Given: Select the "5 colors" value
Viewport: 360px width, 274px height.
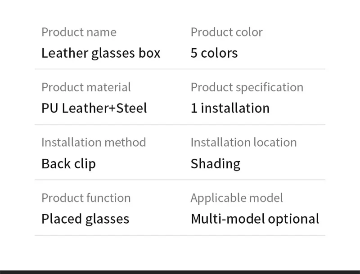Looking at the screenshot, I should coord(214,53).
